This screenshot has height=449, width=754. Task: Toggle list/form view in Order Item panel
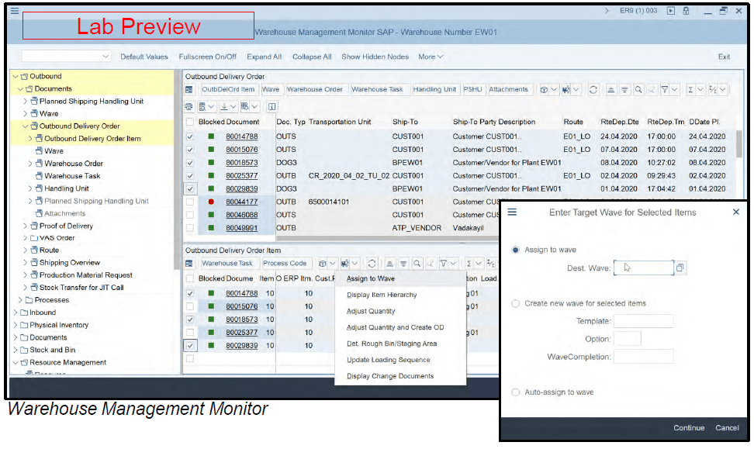coord(189,264)
